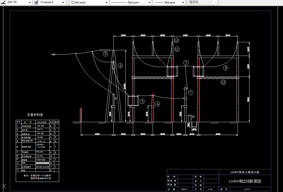The width and height of the screenshot is (283, 192).
Task: Expand the ISO-25 dimension style dropdown
Action: click(30, 2)
